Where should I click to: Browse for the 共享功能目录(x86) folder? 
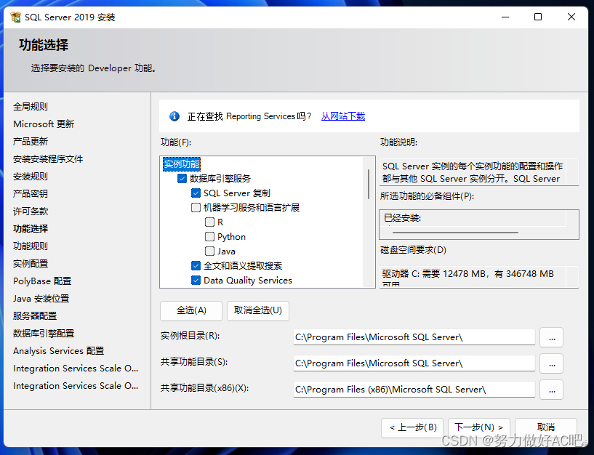click(x=552, y=390)
